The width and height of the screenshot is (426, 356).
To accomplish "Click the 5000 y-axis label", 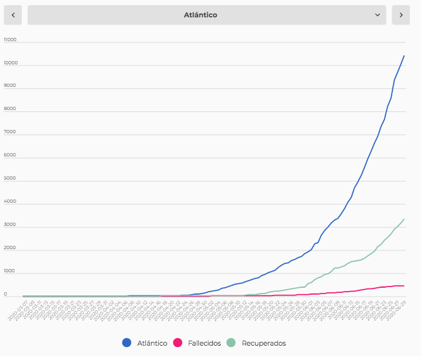I will (x=10, y=180).
